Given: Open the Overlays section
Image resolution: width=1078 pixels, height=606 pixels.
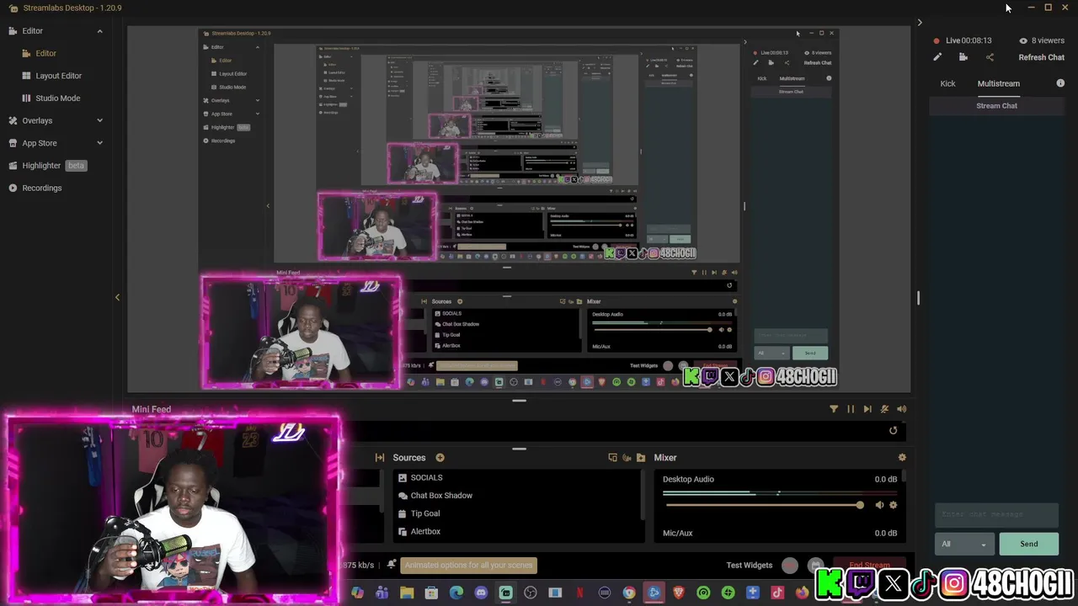Looking at the screenshot, I should pyautogui.click(x=37, y=120).
